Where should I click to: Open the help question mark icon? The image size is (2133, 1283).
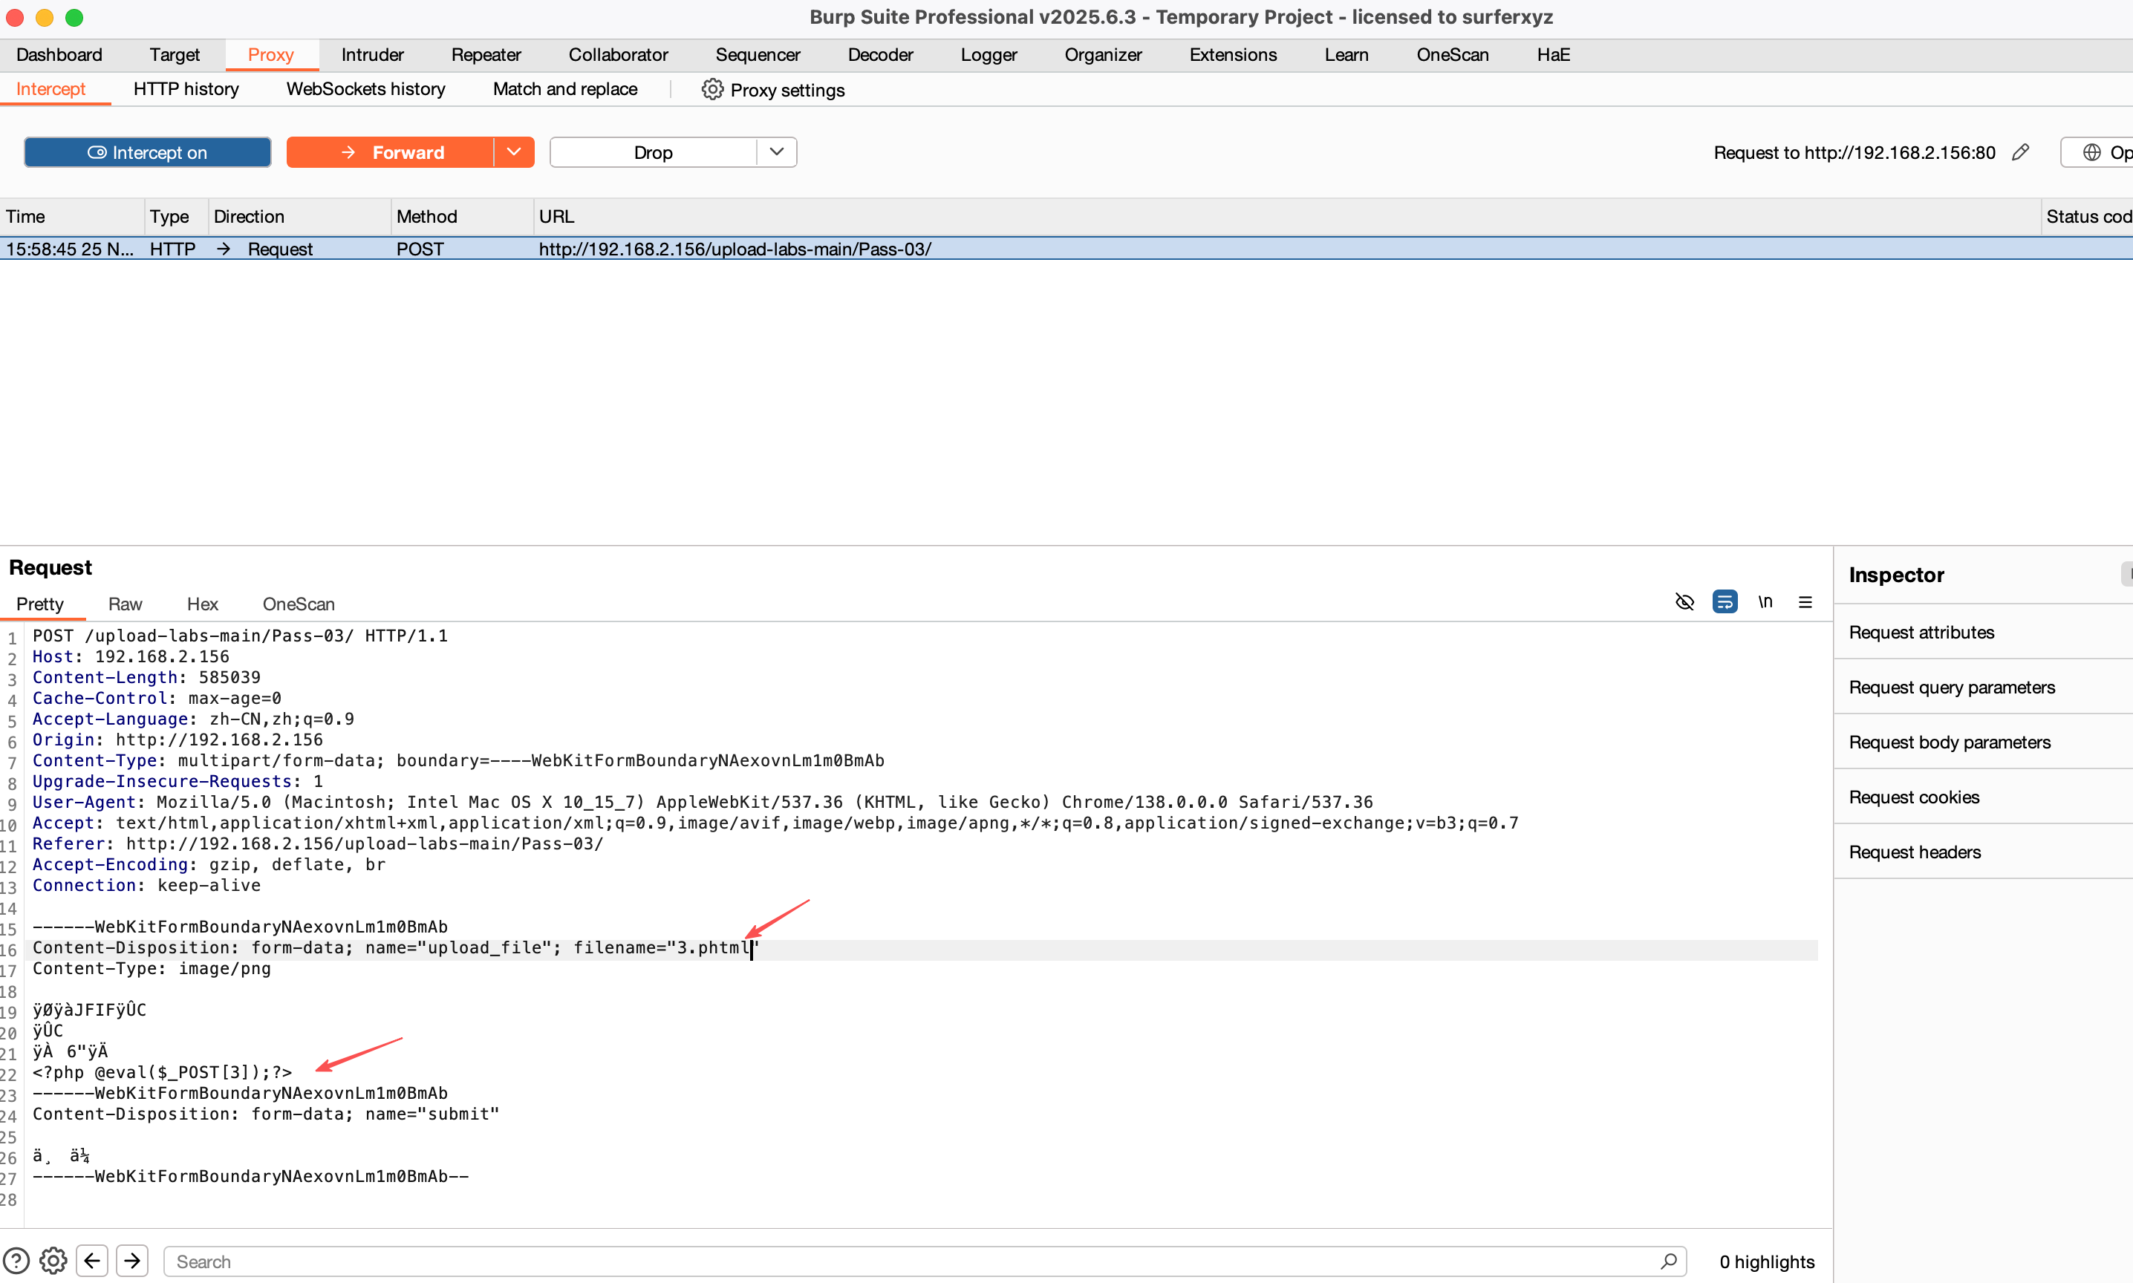(x=16, y=1261)
